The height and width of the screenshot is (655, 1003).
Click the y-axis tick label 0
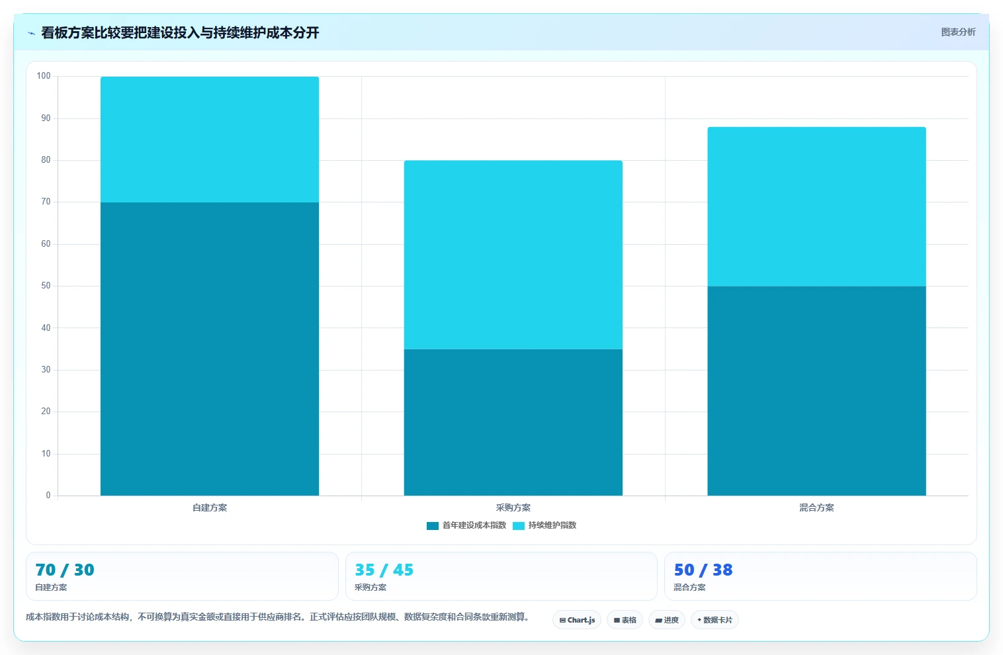[48, 496]
